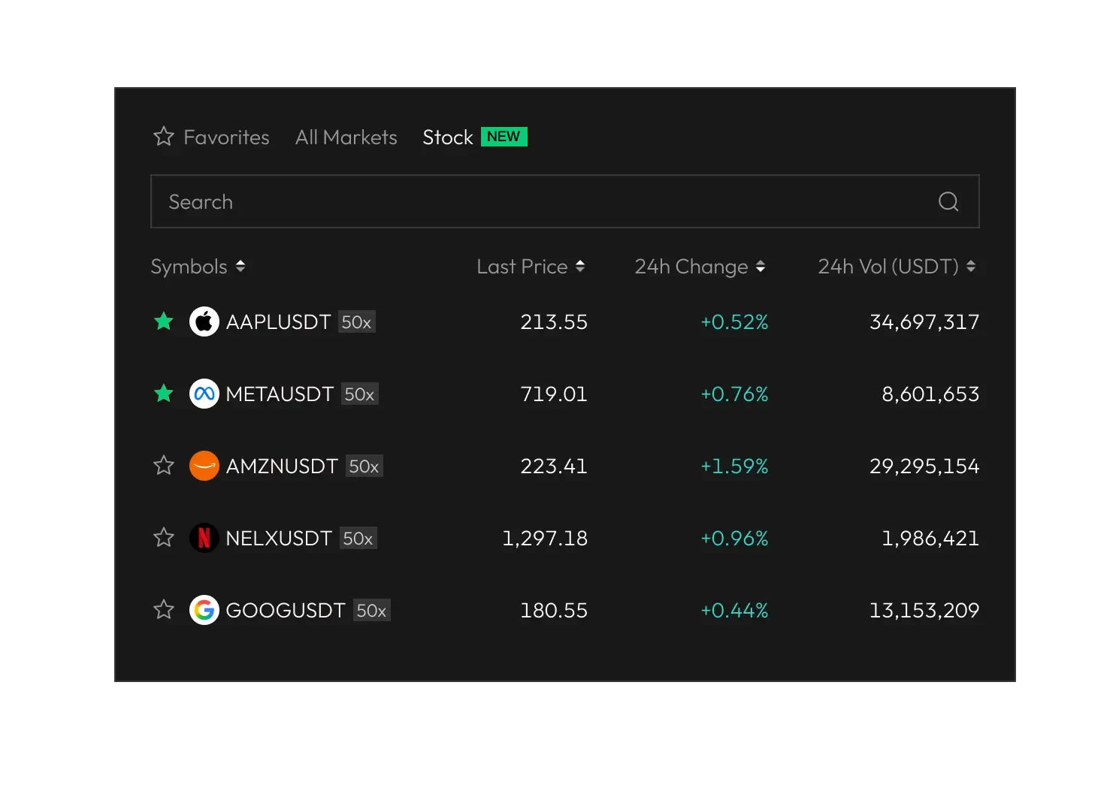
Task: Unfavorite AAPLUSDT using its green star
Action: click(164, 321)
